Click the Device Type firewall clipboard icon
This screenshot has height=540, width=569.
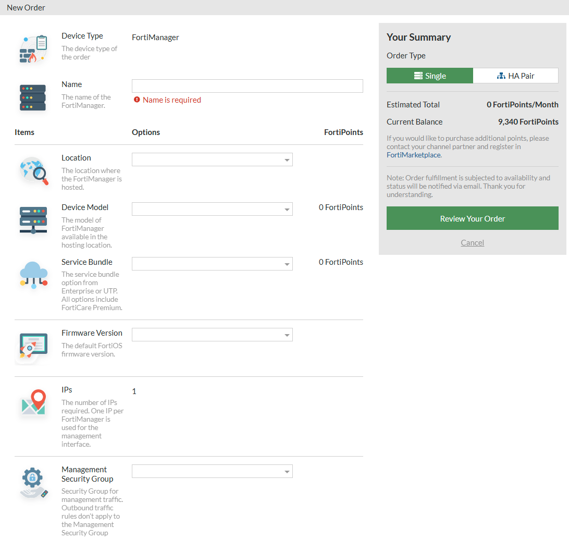33,49
